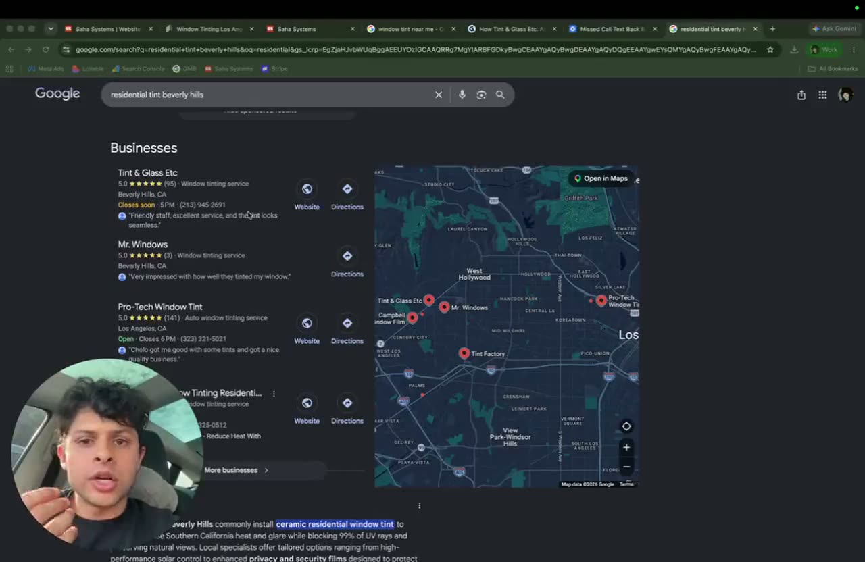Screen dimensions: 865x562
Task: Zoom out on the map
Action: coord(626,467)
